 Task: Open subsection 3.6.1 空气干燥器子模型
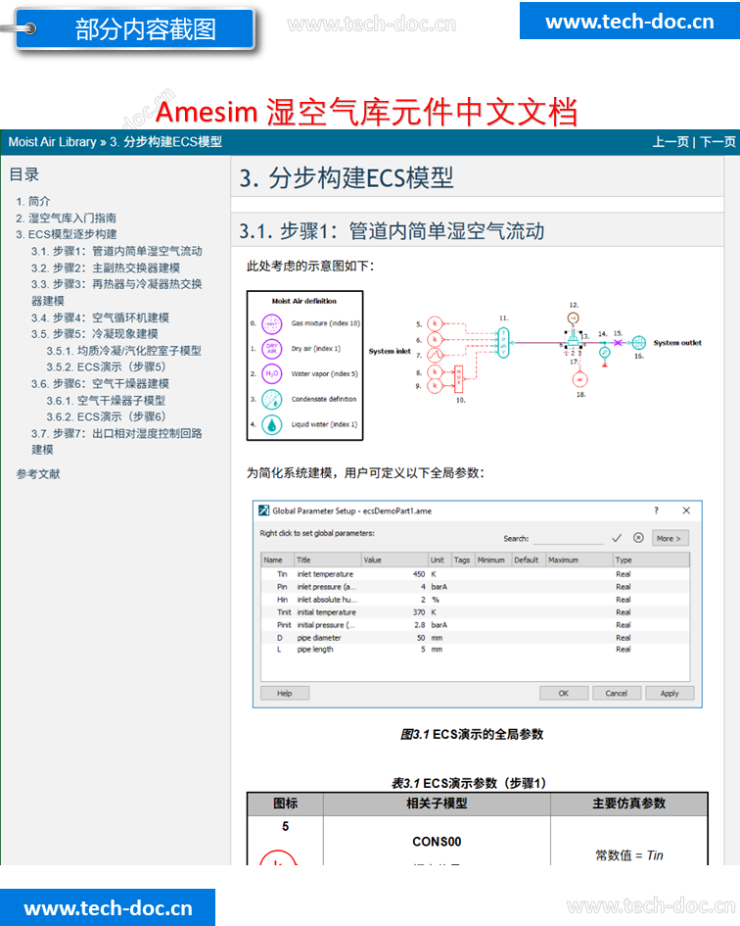point(107,401)
